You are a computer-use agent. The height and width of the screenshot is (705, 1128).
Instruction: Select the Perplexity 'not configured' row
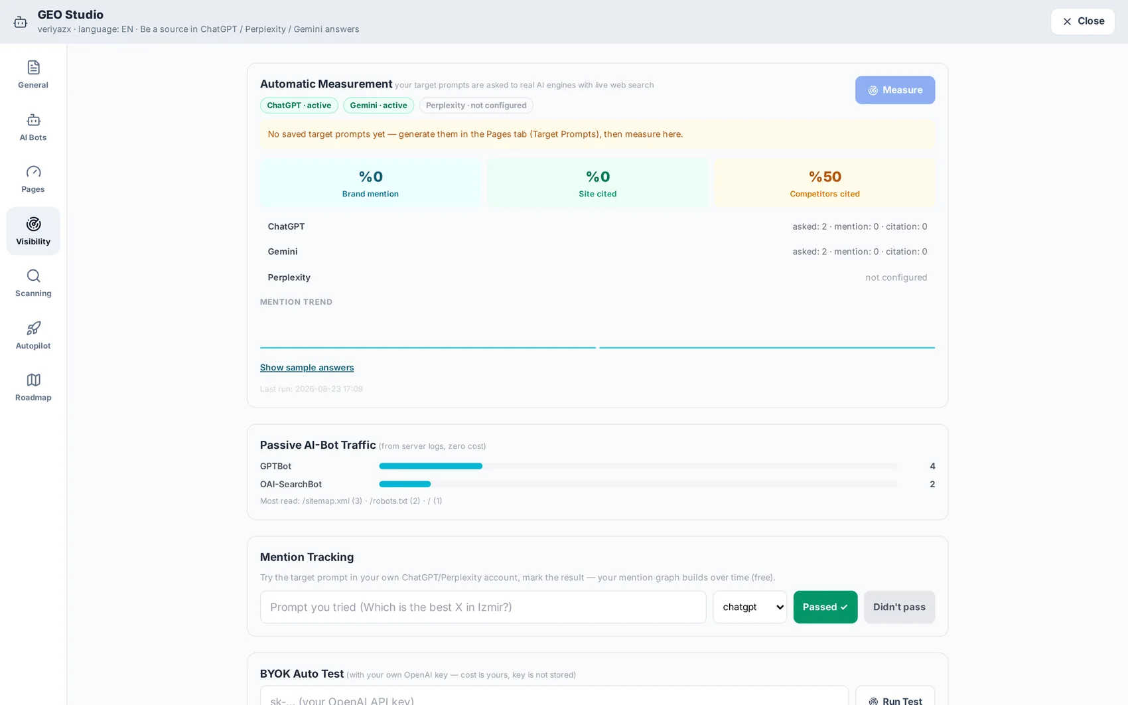coord(597,277)
